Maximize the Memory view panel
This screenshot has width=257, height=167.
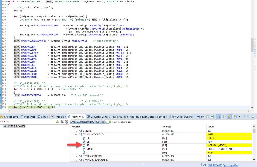tap(253, 117)
